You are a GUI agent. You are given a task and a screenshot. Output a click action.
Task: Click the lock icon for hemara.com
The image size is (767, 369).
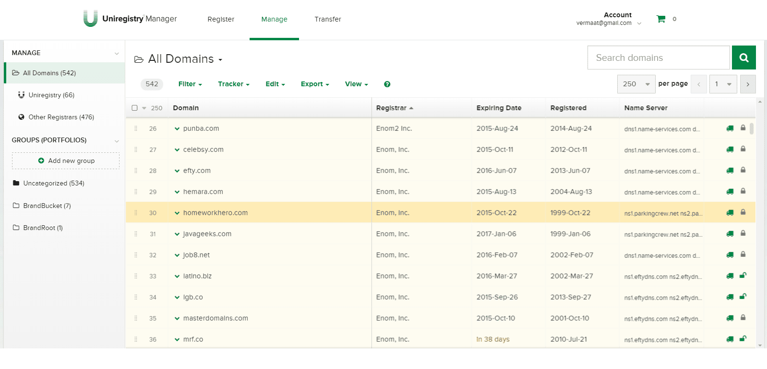(x=743, y=191)
